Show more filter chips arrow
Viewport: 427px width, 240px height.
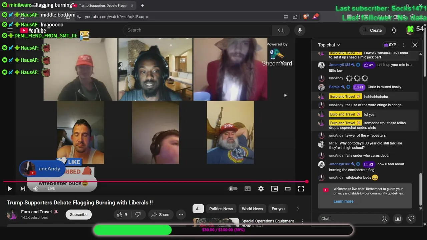point(298,209)
